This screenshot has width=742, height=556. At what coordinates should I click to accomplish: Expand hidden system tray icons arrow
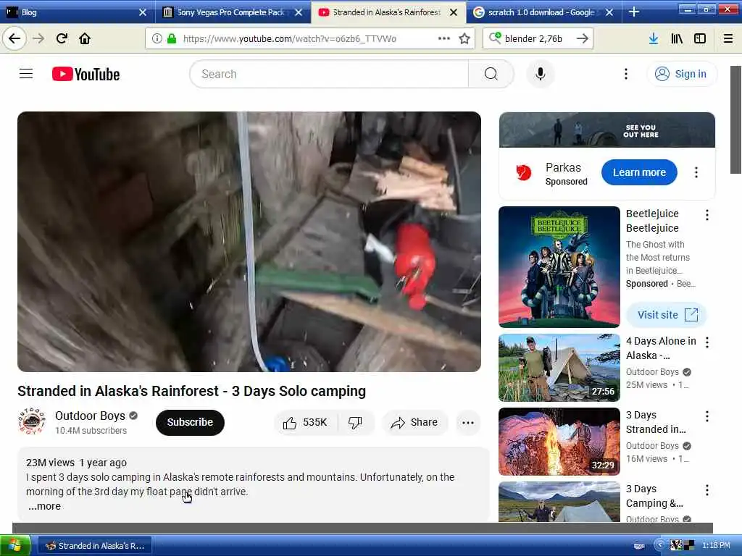tap(659, 545)
